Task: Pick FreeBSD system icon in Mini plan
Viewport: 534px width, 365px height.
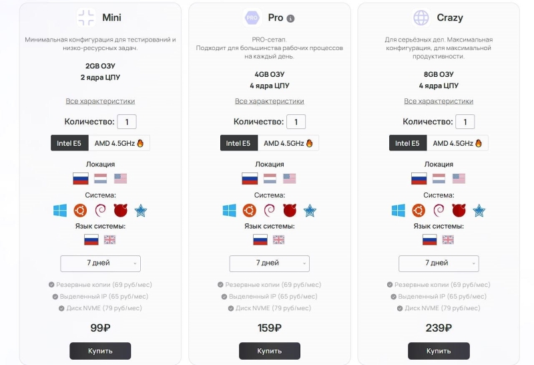Action: pos(121,211)
